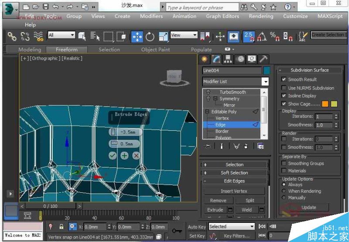Select the Manually update option

[284, 197]
